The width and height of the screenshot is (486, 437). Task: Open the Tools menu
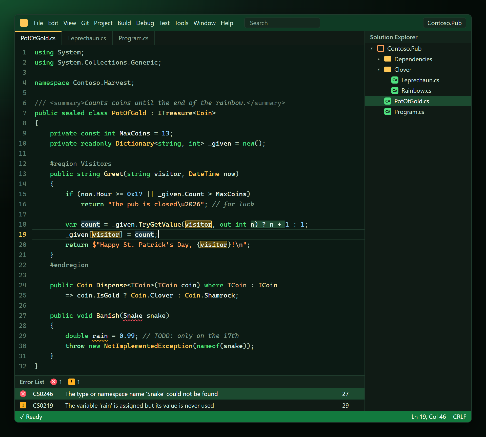tap(181, 23)
